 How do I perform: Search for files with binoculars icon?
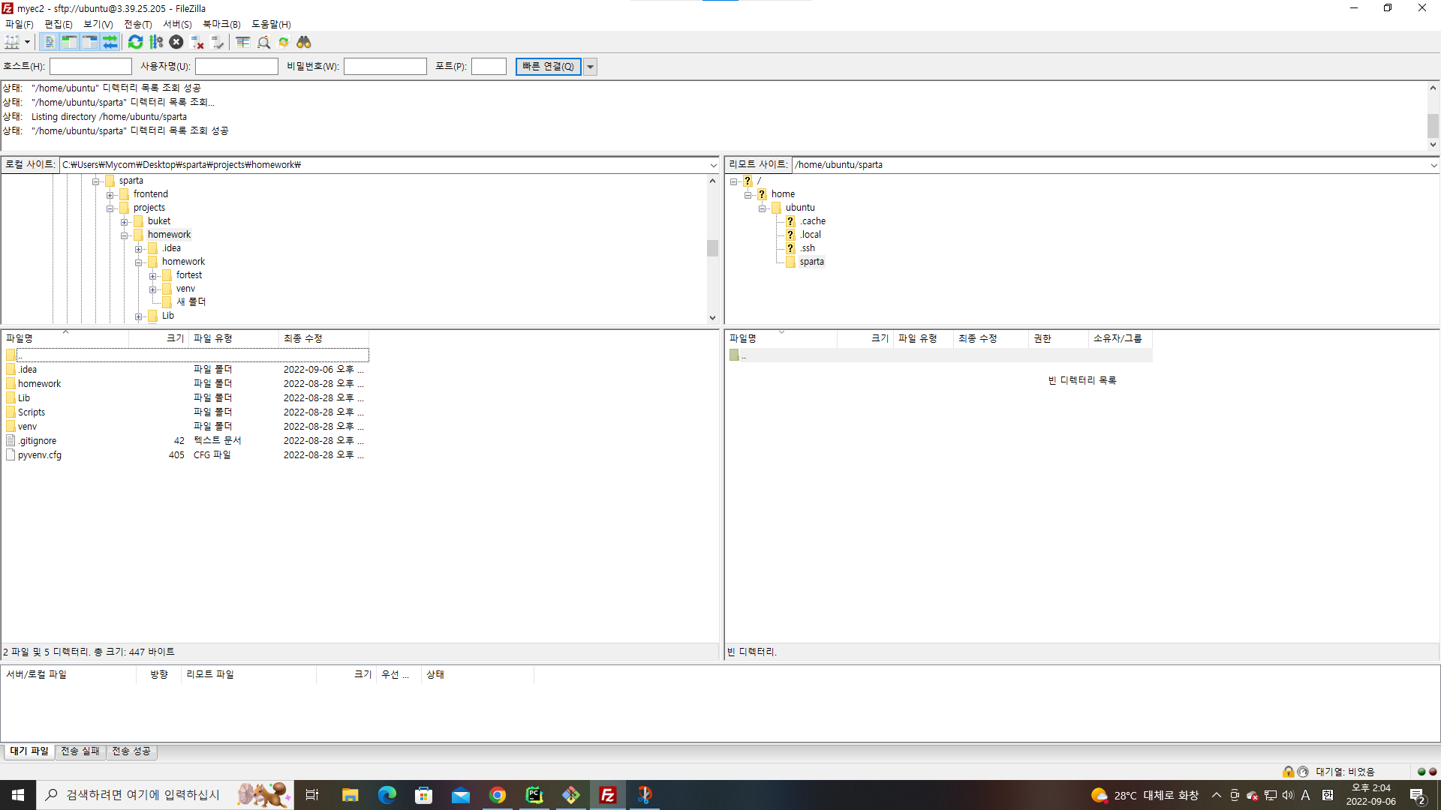[x=304, y=42]
